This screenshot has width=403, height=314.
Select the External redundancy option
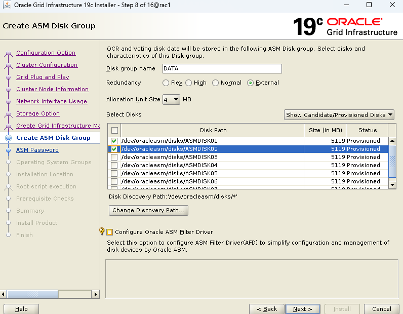click(x=250, y=83)
